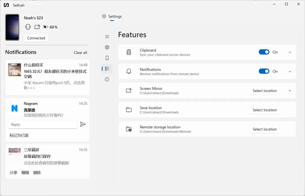Start screen mirroring from the device status icon
Viewport: 305px width, 196px height.
tap(37, 27)
